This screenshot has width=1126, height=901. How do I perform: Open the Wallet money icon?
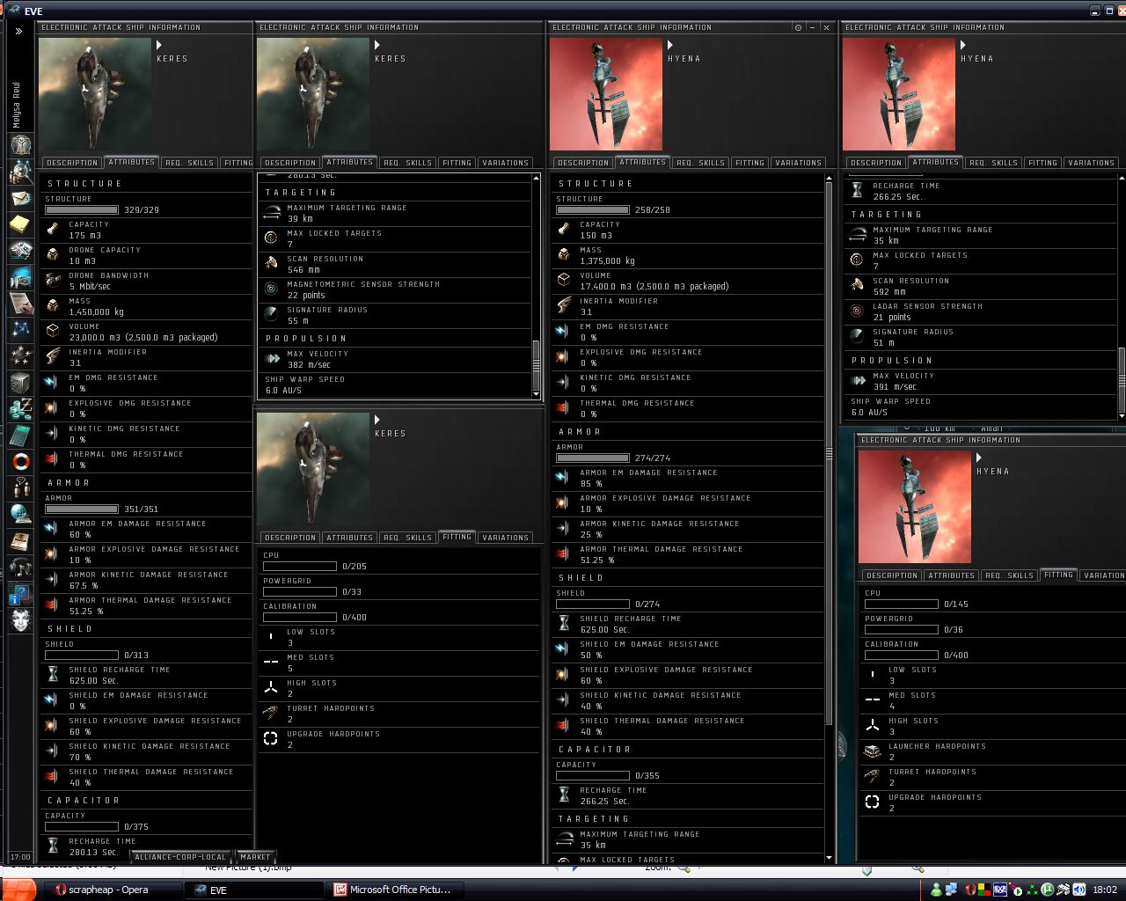tap(20, 408)
